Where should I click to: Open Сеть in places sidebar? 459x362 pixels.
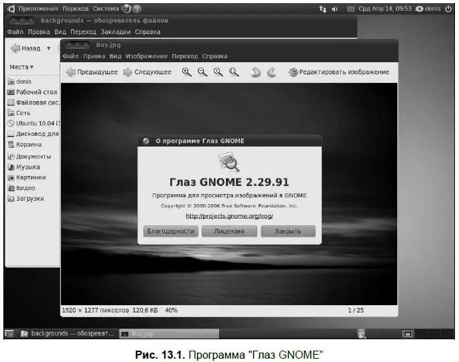point(19,113)
